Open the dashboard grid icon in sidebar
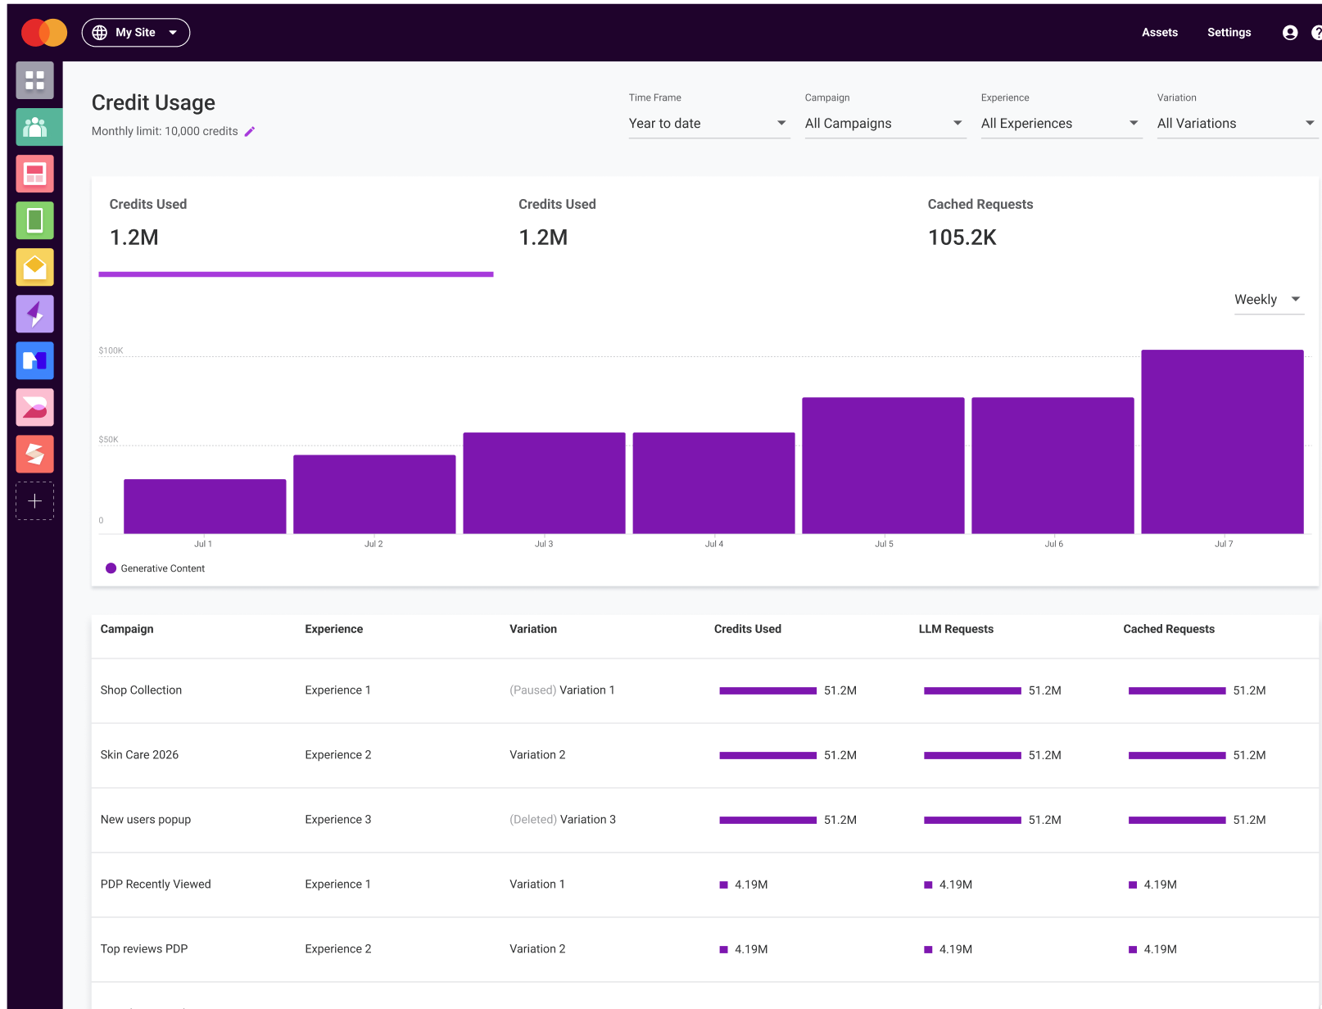1322x1009 pixels. point(34,80)
